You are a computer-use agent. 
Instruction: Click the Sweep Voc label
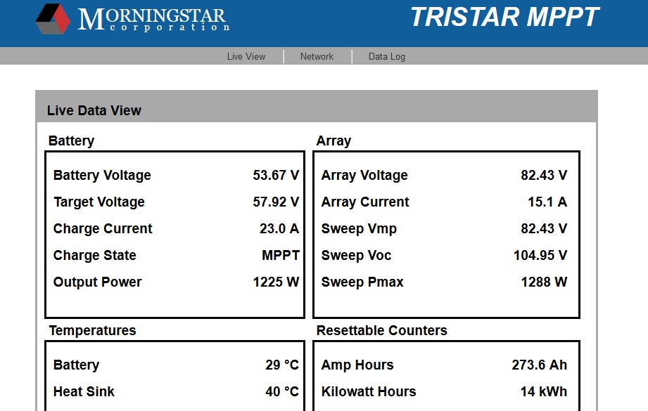[356, 256]
